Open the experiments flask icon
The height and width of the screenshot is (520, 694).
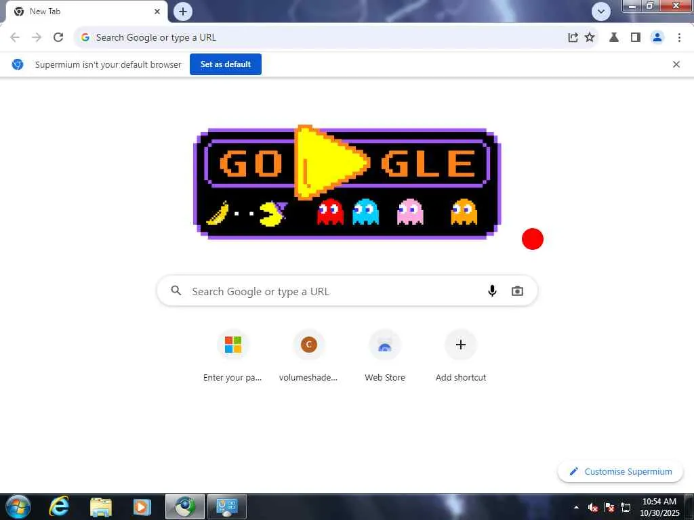pyautogui.click(x=614, y=38)
